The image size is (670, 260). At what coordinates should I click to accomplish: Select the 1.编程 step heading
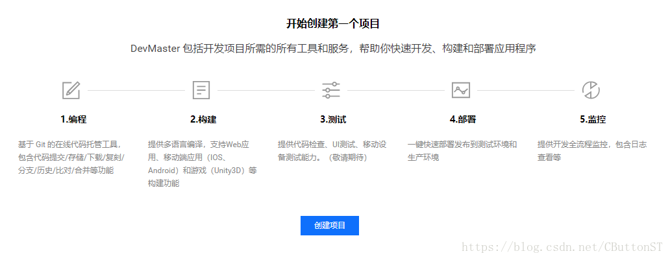(73, 119)
